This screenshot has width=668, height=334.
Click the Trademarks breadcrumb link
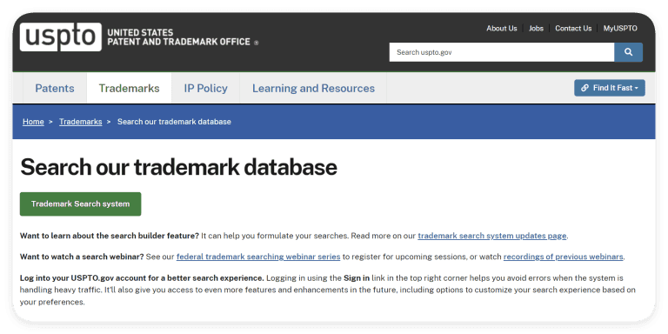[x=81, y=122]
